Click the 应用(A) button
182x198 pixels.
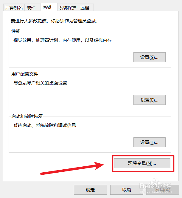[x=163, y=190]
